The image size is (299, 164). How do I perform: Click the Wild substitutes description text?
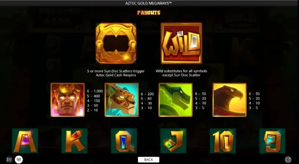coord(181,73)
